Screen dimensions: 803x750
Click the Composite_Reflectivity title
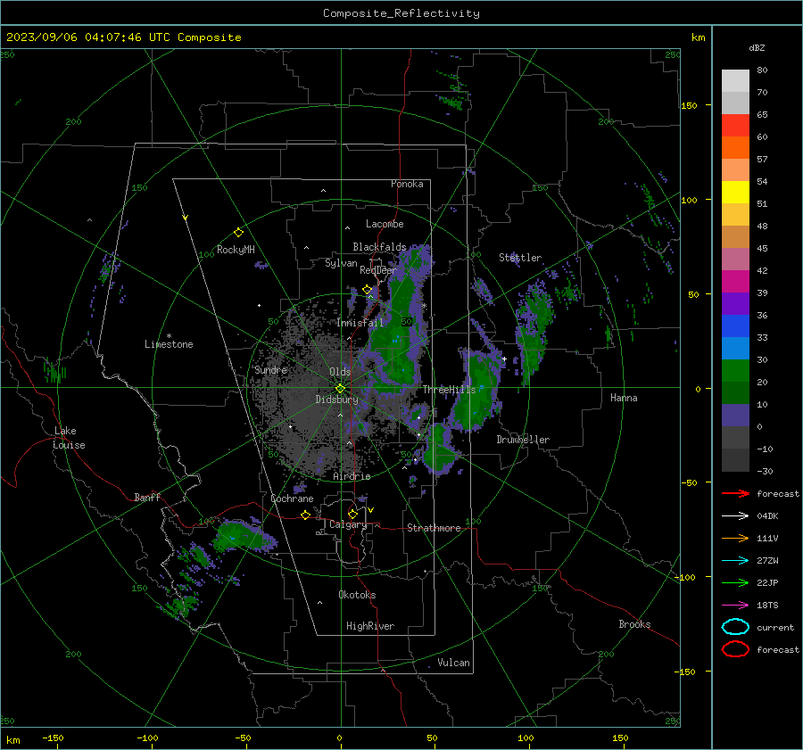[401, 13]
